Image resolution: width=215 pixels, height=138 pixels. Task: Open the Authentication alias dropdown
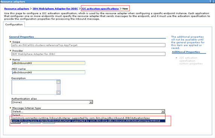(x=52, y=102)
